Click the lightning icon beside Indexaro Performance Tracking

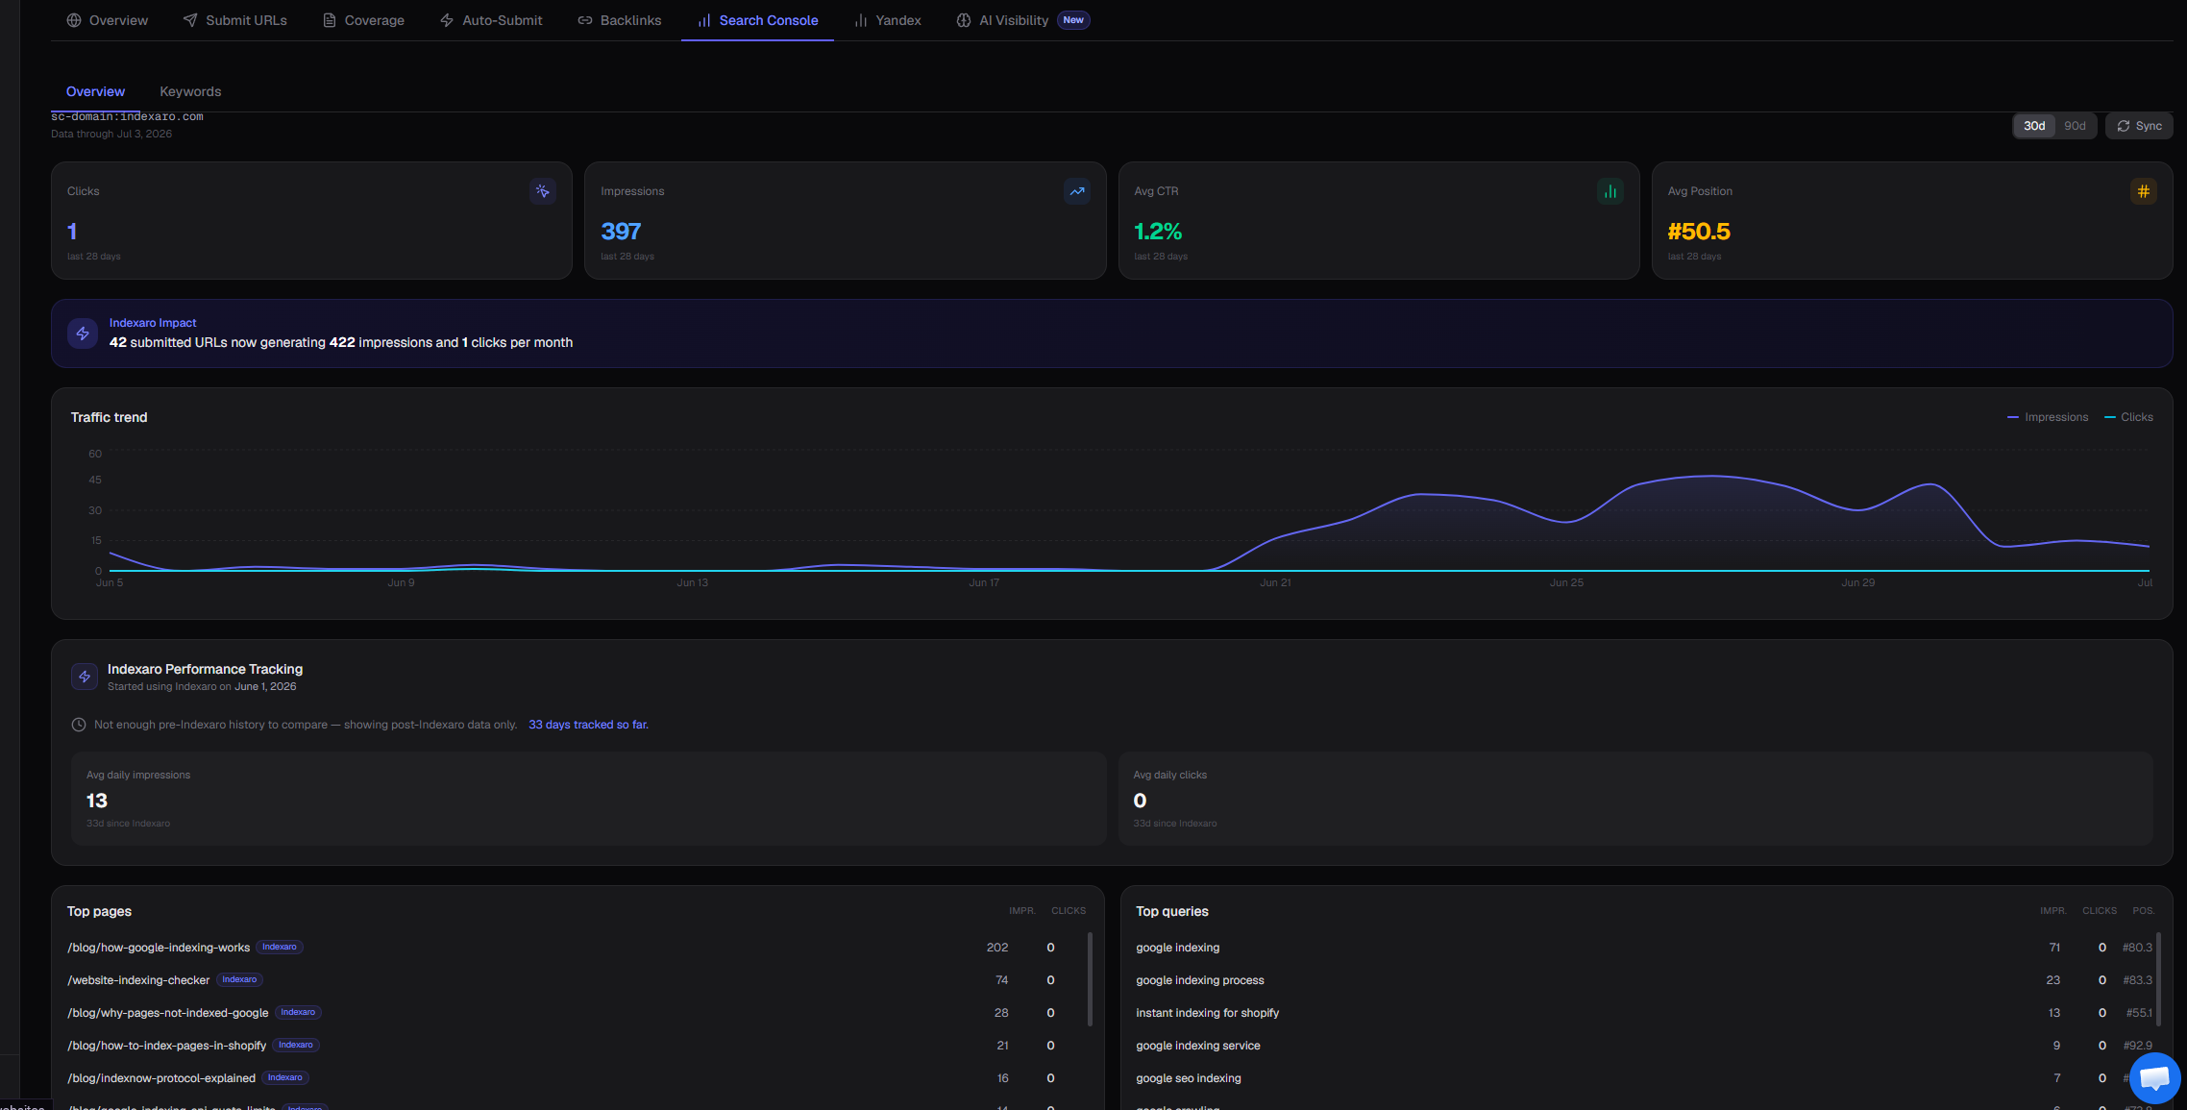point(85,677)
